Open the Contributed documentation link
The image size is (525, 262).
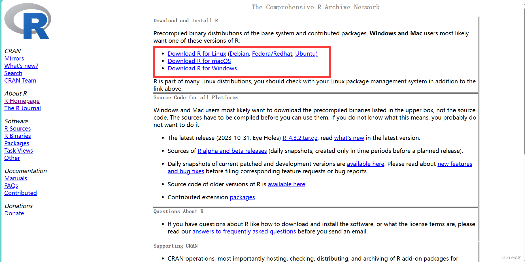[x=20, y=193]
